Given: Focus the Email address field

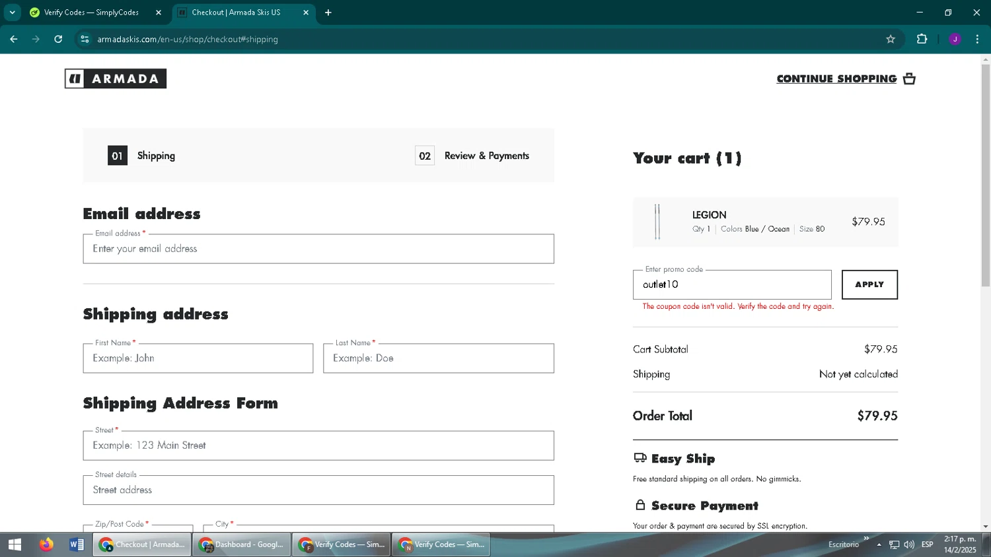Looking at the screenshot, I should click(x=318, y=249).
